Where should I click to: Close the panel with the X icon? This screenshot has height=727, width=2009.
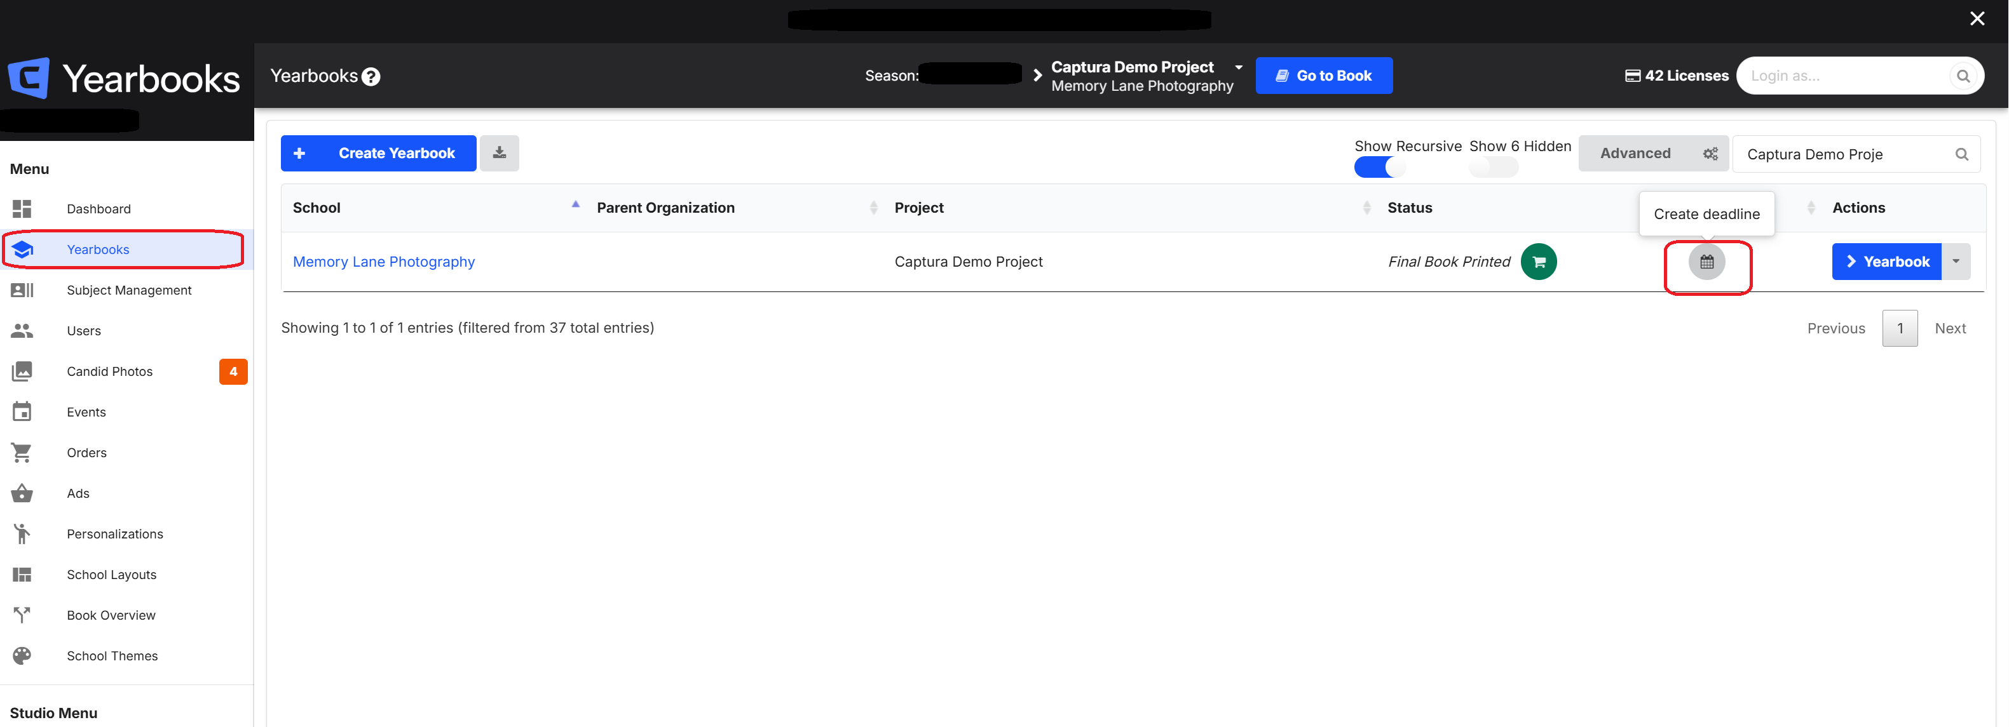click(1977, 18)
